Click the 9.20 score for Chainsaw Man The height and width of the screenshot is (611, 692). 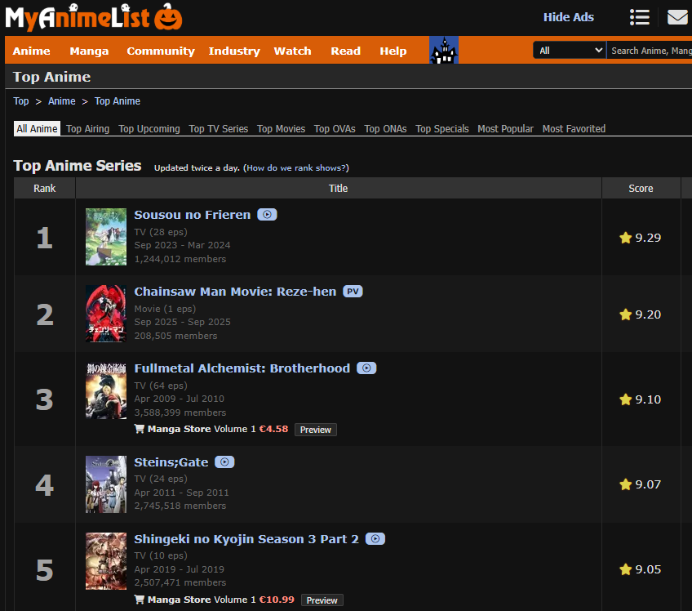click(648, 314)
